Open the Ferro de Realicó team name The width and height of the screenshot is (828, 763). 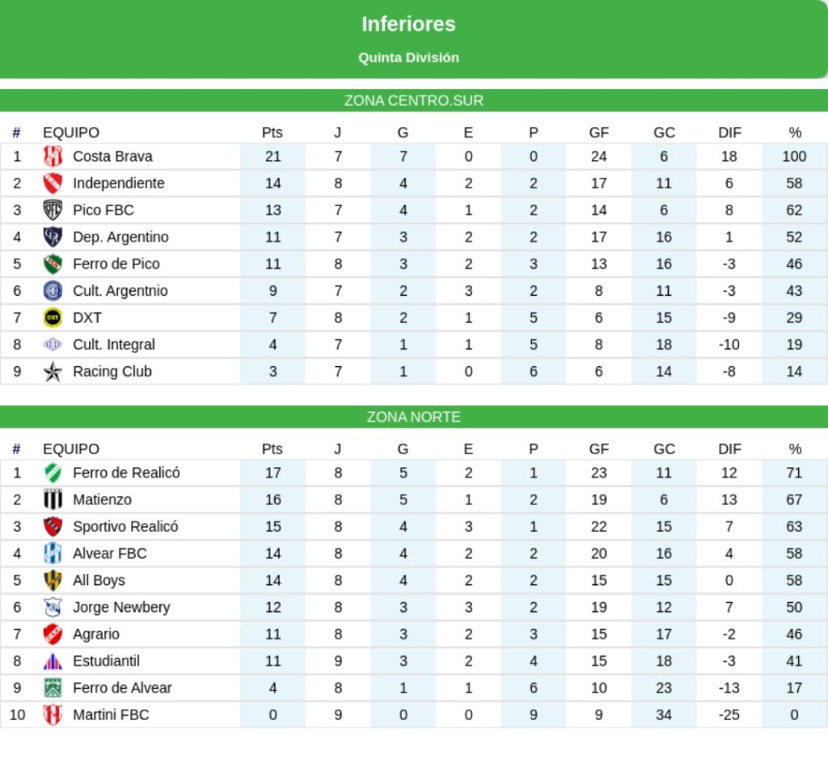click(126, 473)
